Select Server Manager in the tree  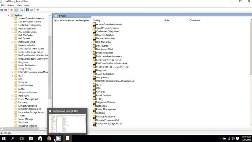(26, 119)
